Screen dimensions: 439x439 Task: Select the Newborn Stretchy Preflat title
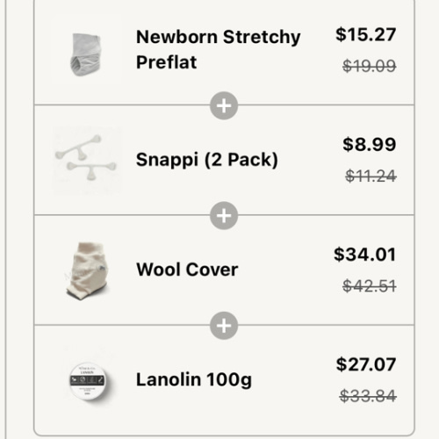pos(219,49)
